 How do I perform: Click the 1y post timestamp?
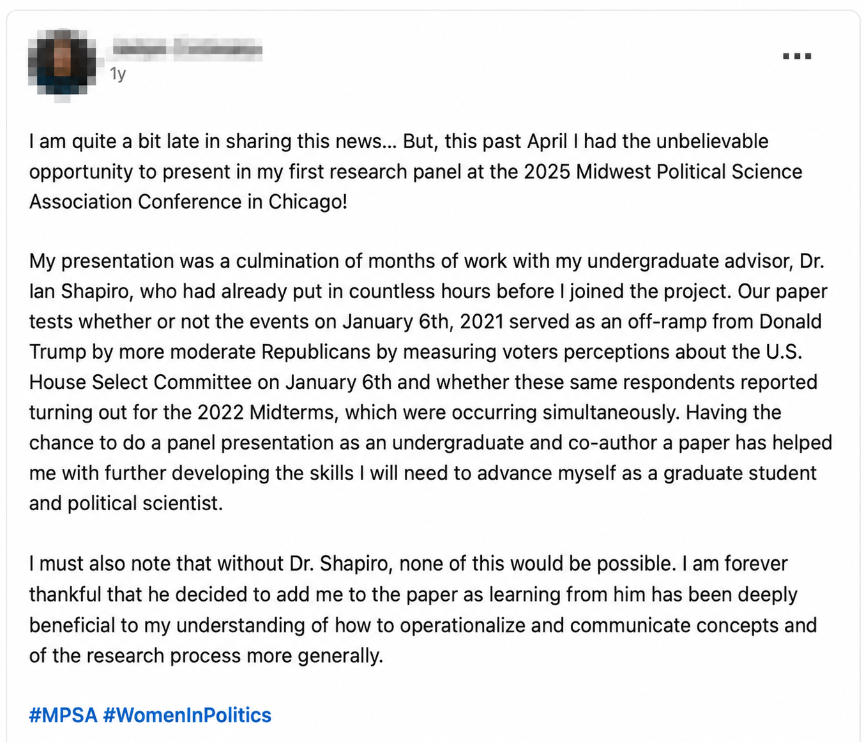[117, 74]
